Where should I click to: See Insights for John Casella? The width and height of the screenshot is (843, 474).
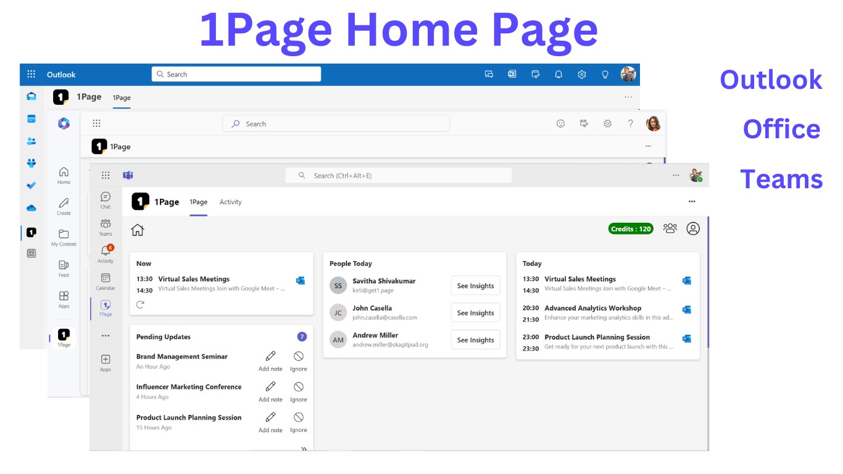tap(475, 313)
